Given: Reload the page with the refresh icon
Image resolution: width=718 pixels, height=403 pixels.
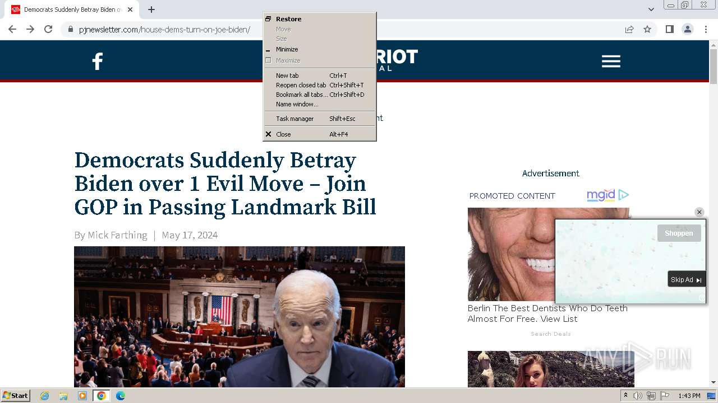Looking at the screenshot, I should point(48,29).
